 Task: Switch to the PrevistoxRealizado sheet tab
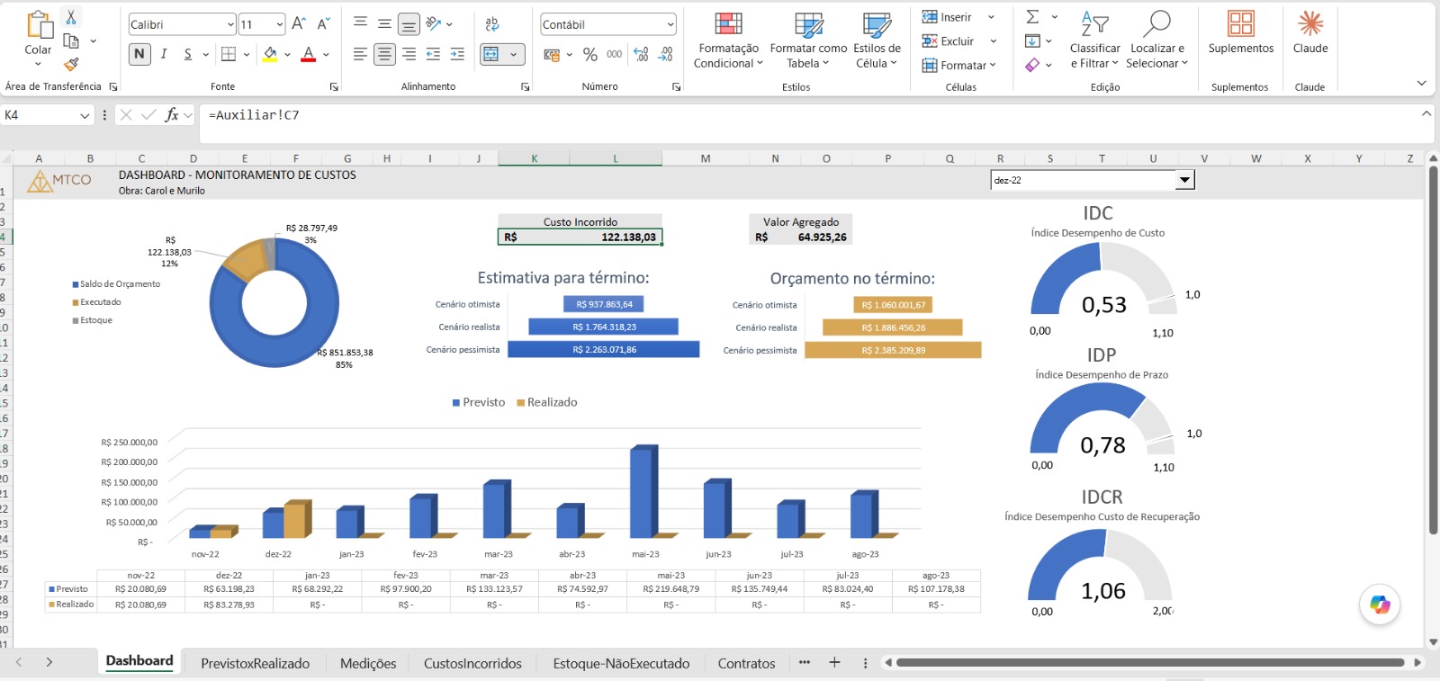(x=255, y=663)
